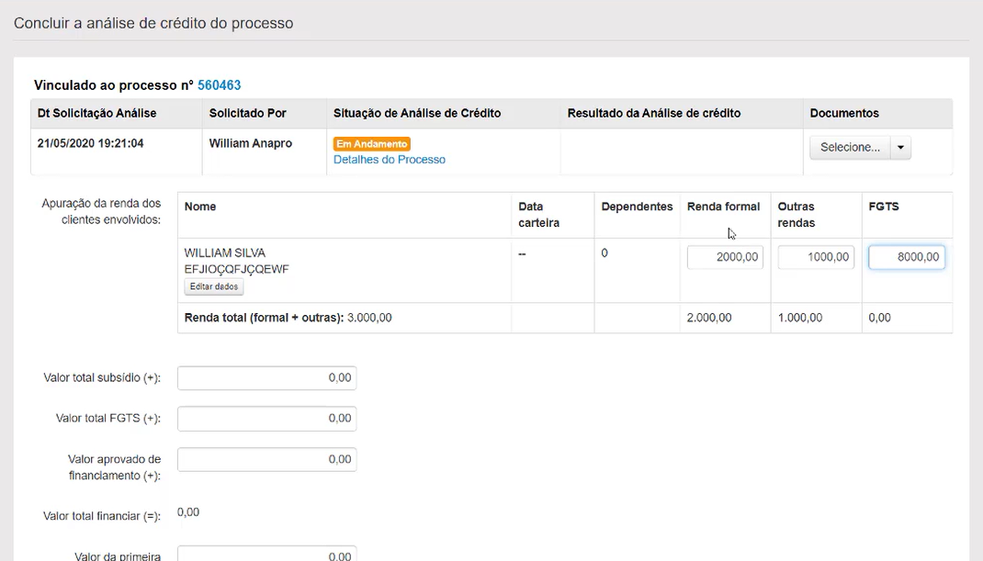
Task: Open the Detalhes do Processo link
Action: tap(389, 160)
